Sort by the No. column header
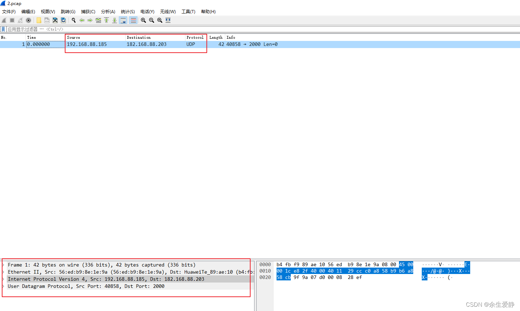Screen dimensions: 520x311 tap(13, 37)
